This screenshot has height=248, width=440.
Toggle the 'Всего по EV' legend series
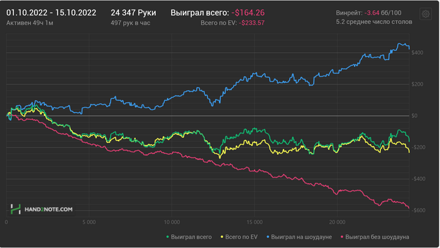pos(239,237)
